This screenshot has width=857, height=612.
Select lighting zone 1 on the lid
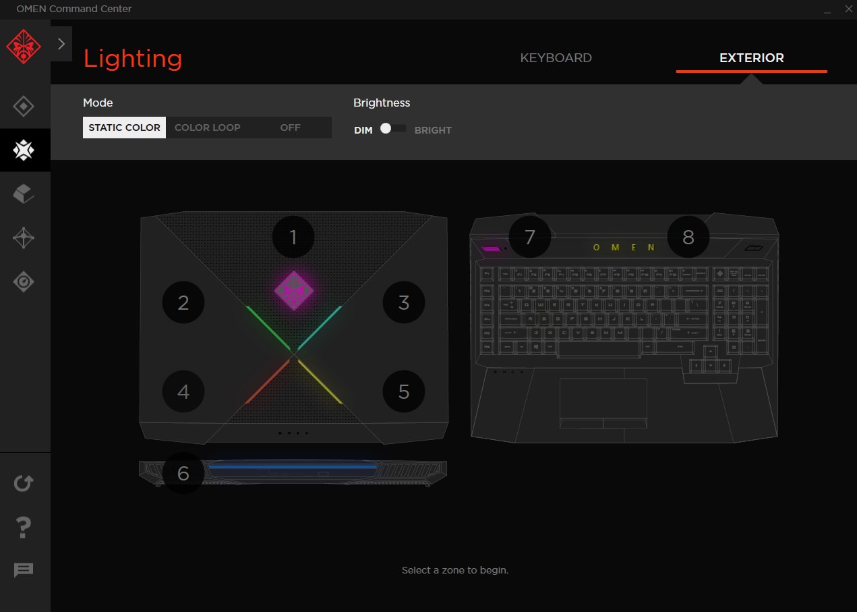pyautogui.click(x=293, y=237)
